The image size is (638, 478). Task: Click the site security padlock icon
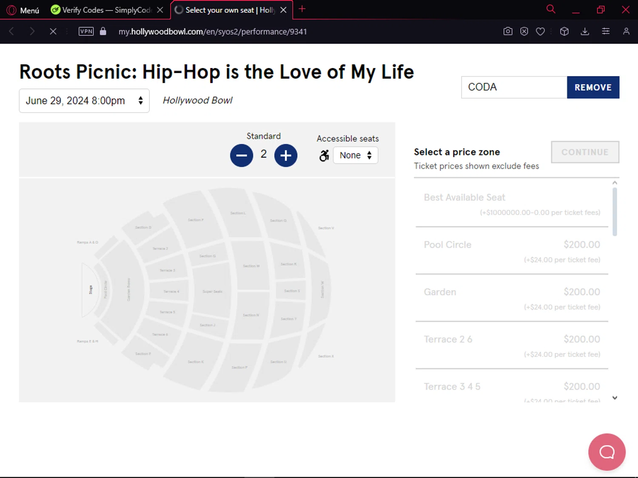click(103, 31)
